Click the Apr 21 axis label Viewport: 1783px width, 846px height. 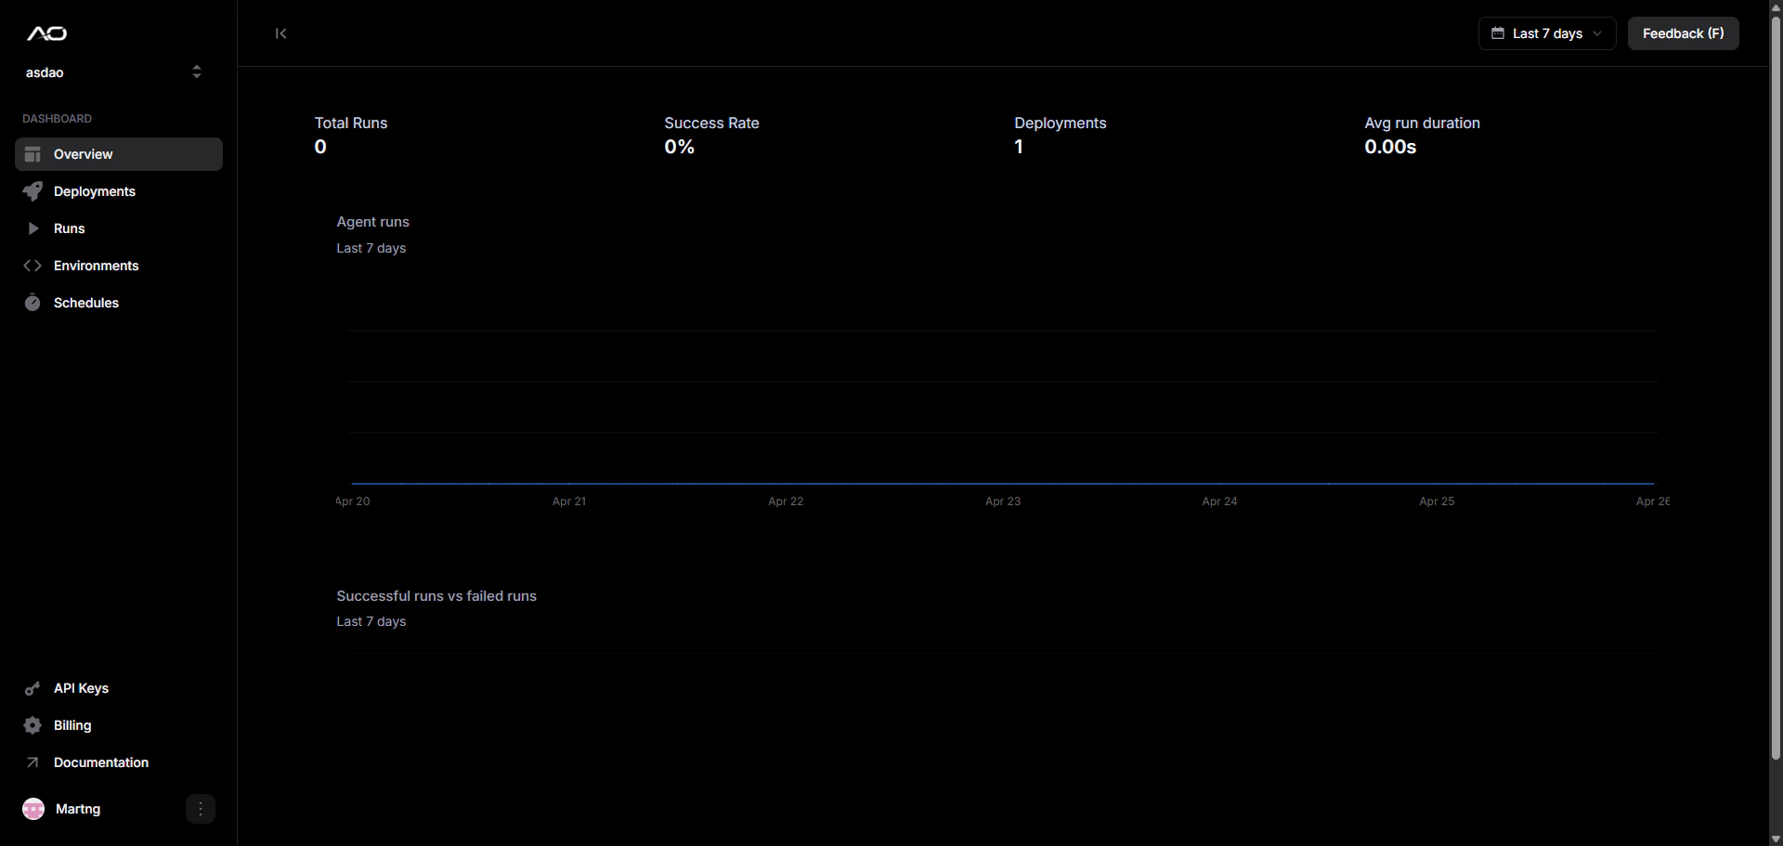coord(569,501)
